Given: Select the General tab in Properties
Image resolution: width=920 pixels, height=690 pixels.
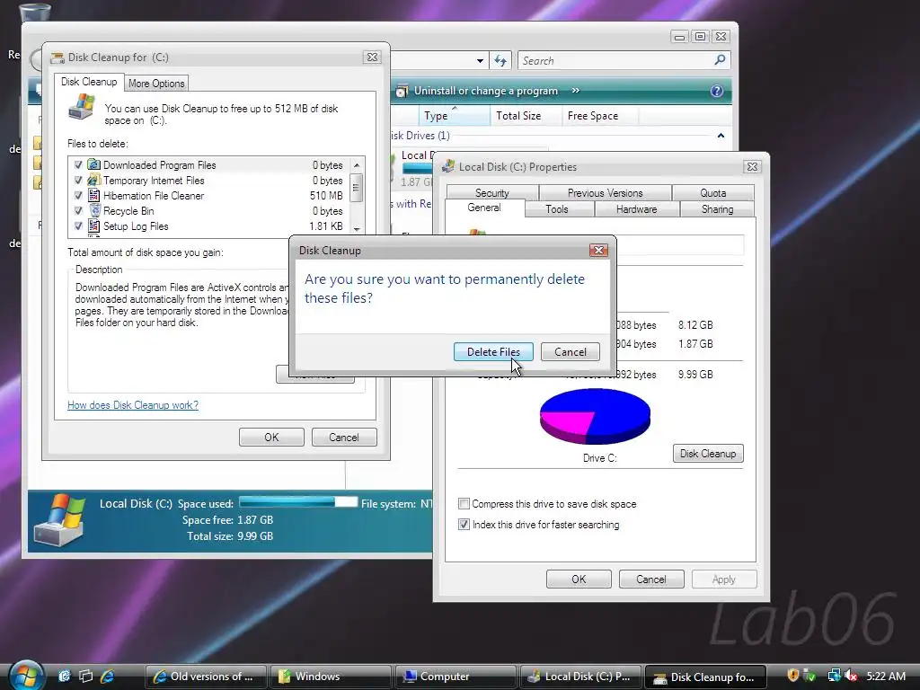Looking at the screenshot, I should coord(484,208).
